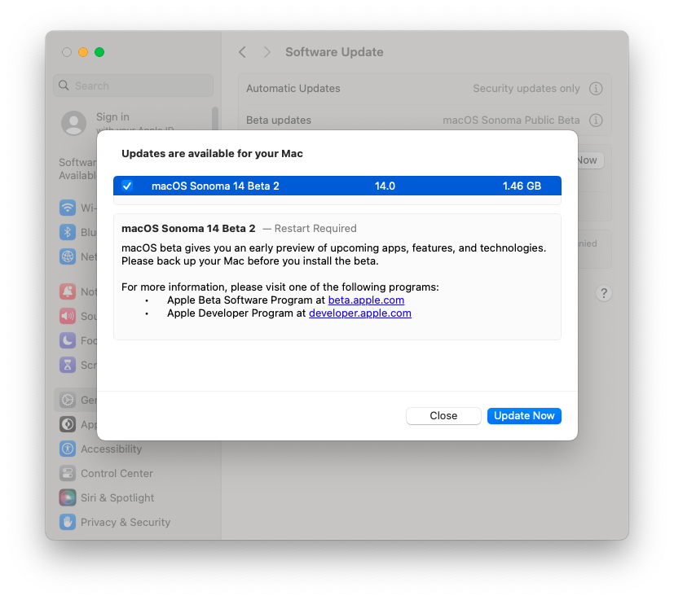This screenshot has height=600, width=674.
Task: Click info icon beside Beta updates
Action: click(x=596, y=120)
